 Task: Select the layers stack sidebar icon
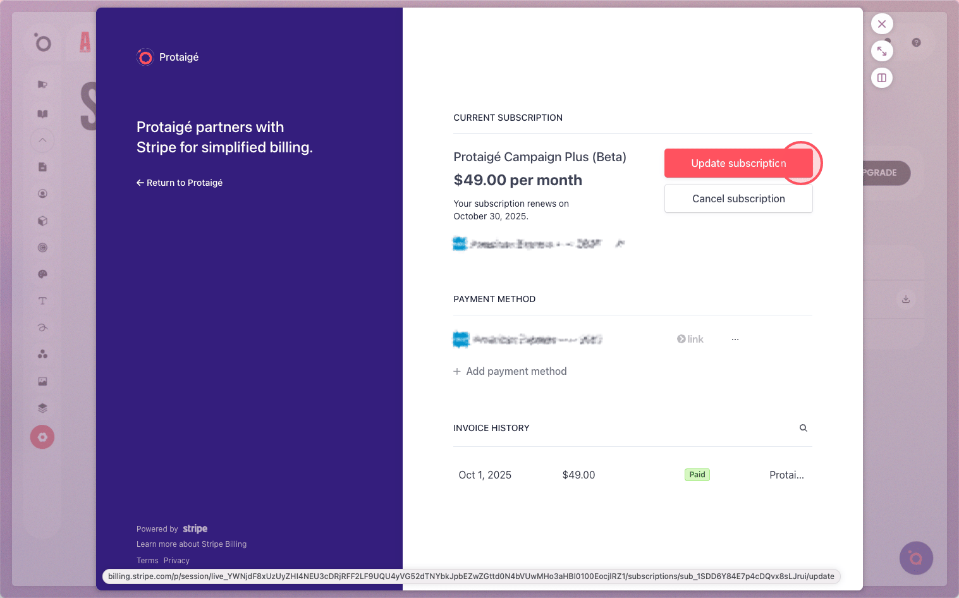click(x=42, y=408)
